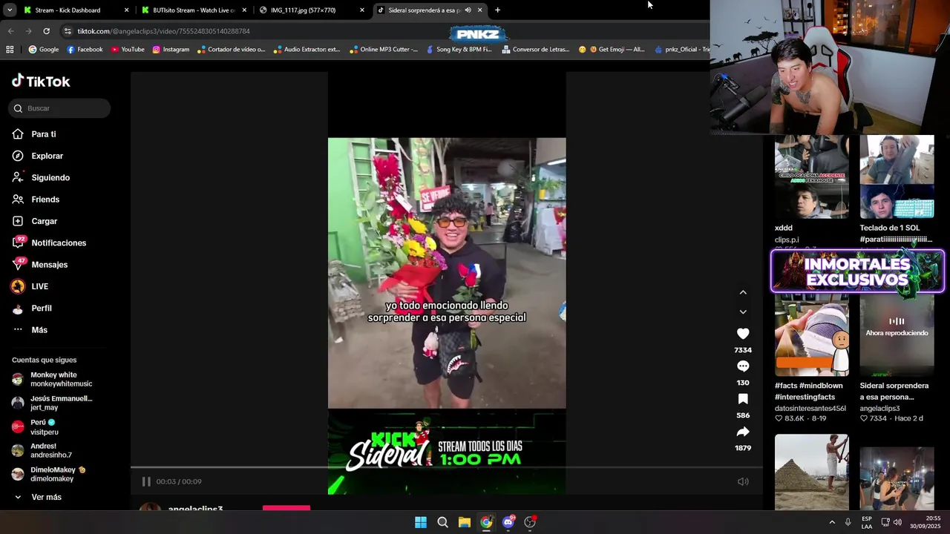Image resolution: width=950 pixels, height=534 pixels.
Task: Open Windows taskbar search
Action: [442, 522]
